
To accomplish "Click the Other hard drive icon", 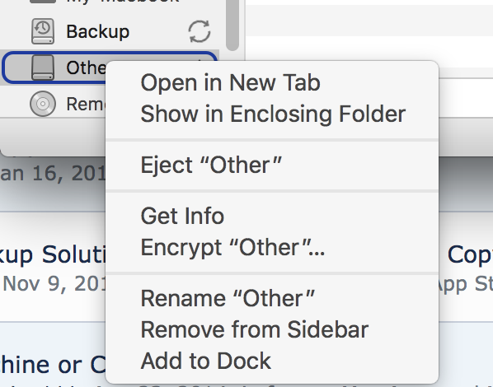I will pyautogui.click(x=43, y=68).
